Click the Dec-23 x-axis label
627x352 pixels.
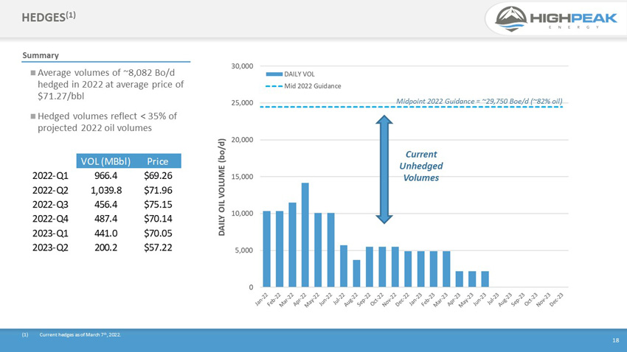point(557,299)
